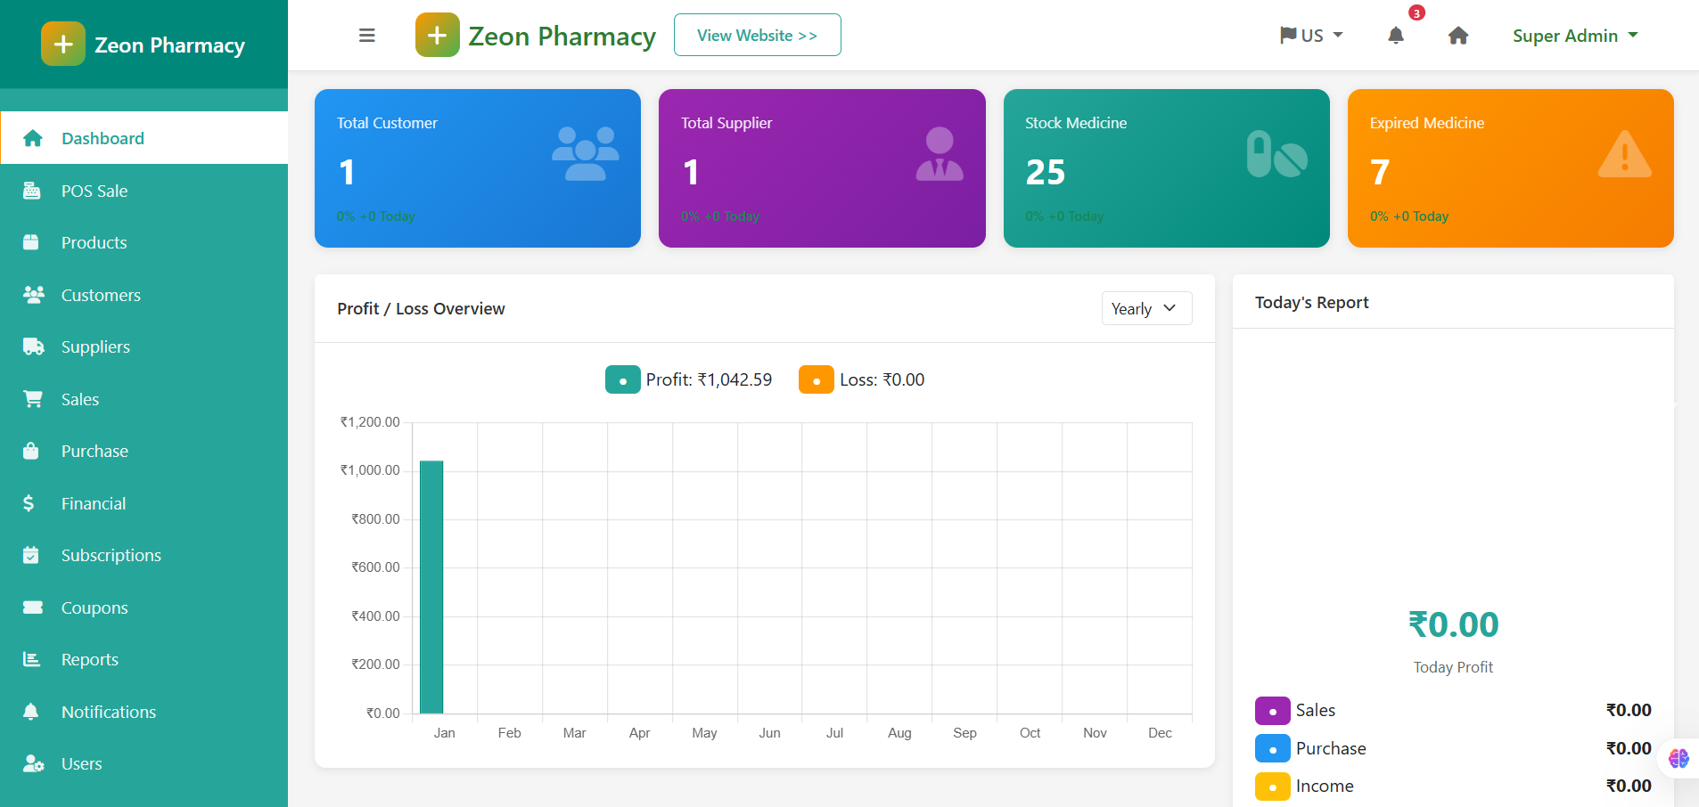Open the Super Admin account dropdown
Viewport: 1699px width, 807px height.
pos(1574,36)
